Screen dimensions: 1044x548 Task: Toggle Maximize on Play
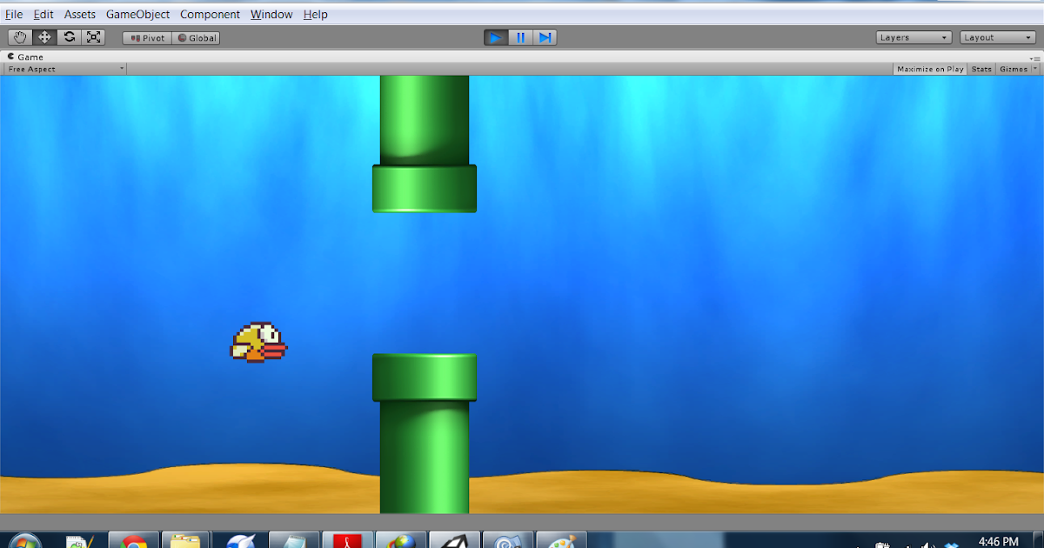(930, 69)
